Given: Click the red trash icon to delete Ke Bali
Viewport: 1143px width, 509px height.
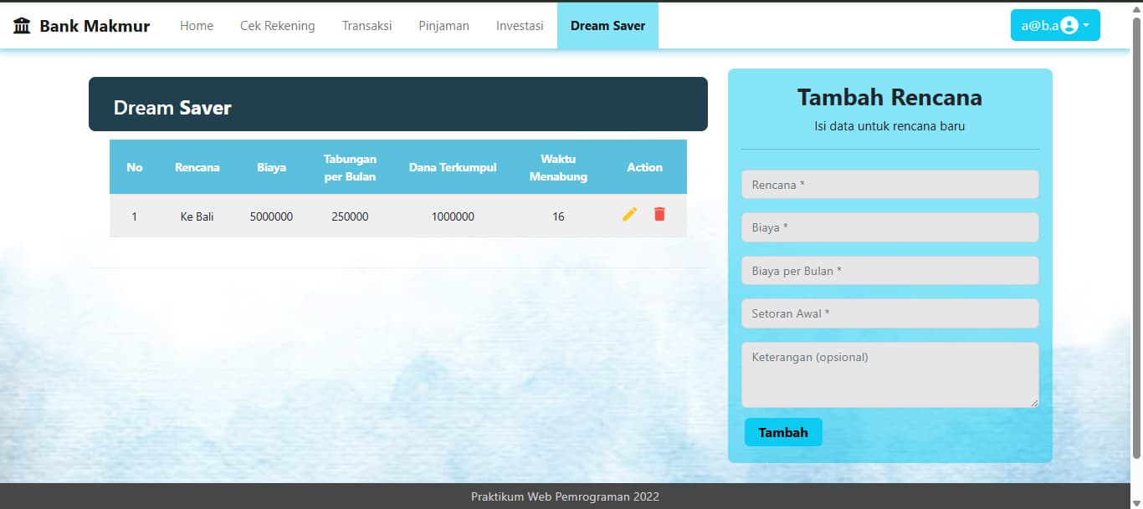Looking at the screenshot, I should 659,215.
